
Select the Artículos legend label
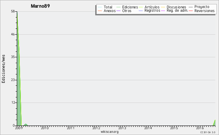(152, 7)
